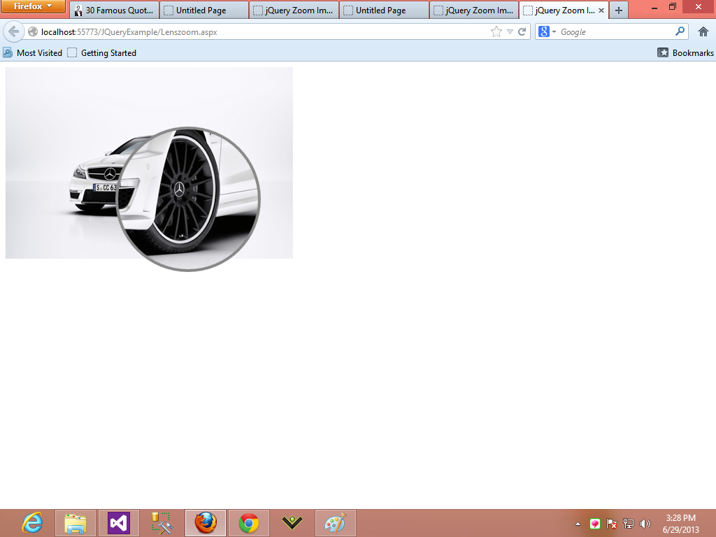Show hidden system tray icons
Screen dimensions: 716x537
pos(578,524)
